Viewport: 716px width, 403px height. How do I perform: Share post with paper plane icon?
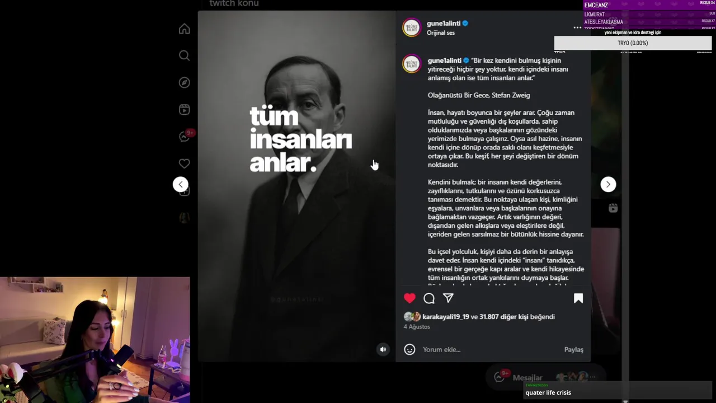pos(448,298)
